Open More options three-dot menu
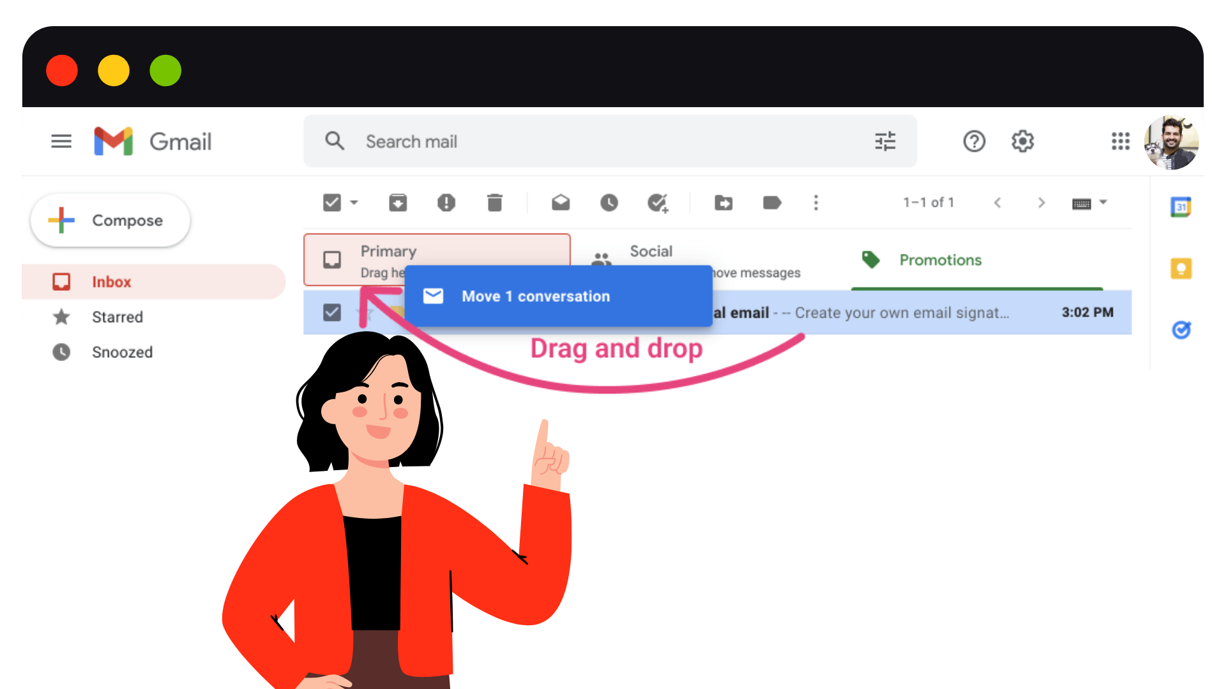Image resolution: width=1226 pixels, height=689 pixels. click(815, 203)
